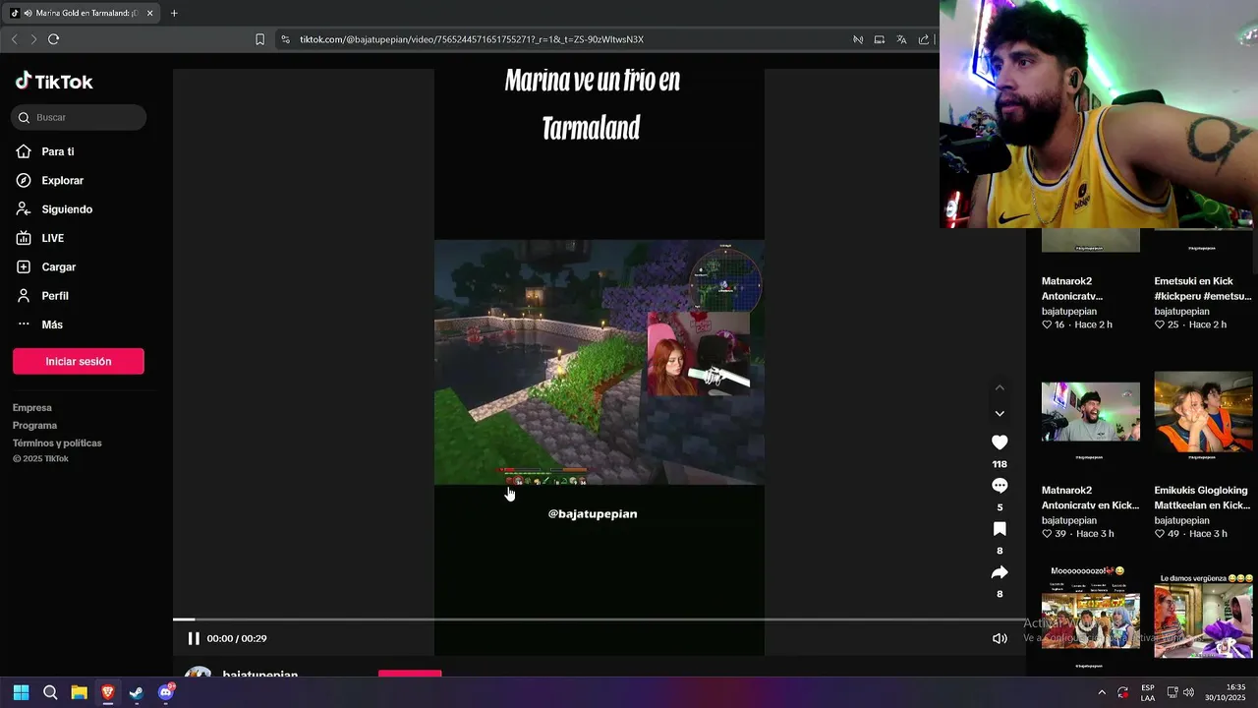Open Windows taskbar search
The image size is (1258, 708).
tap(50, 692)
